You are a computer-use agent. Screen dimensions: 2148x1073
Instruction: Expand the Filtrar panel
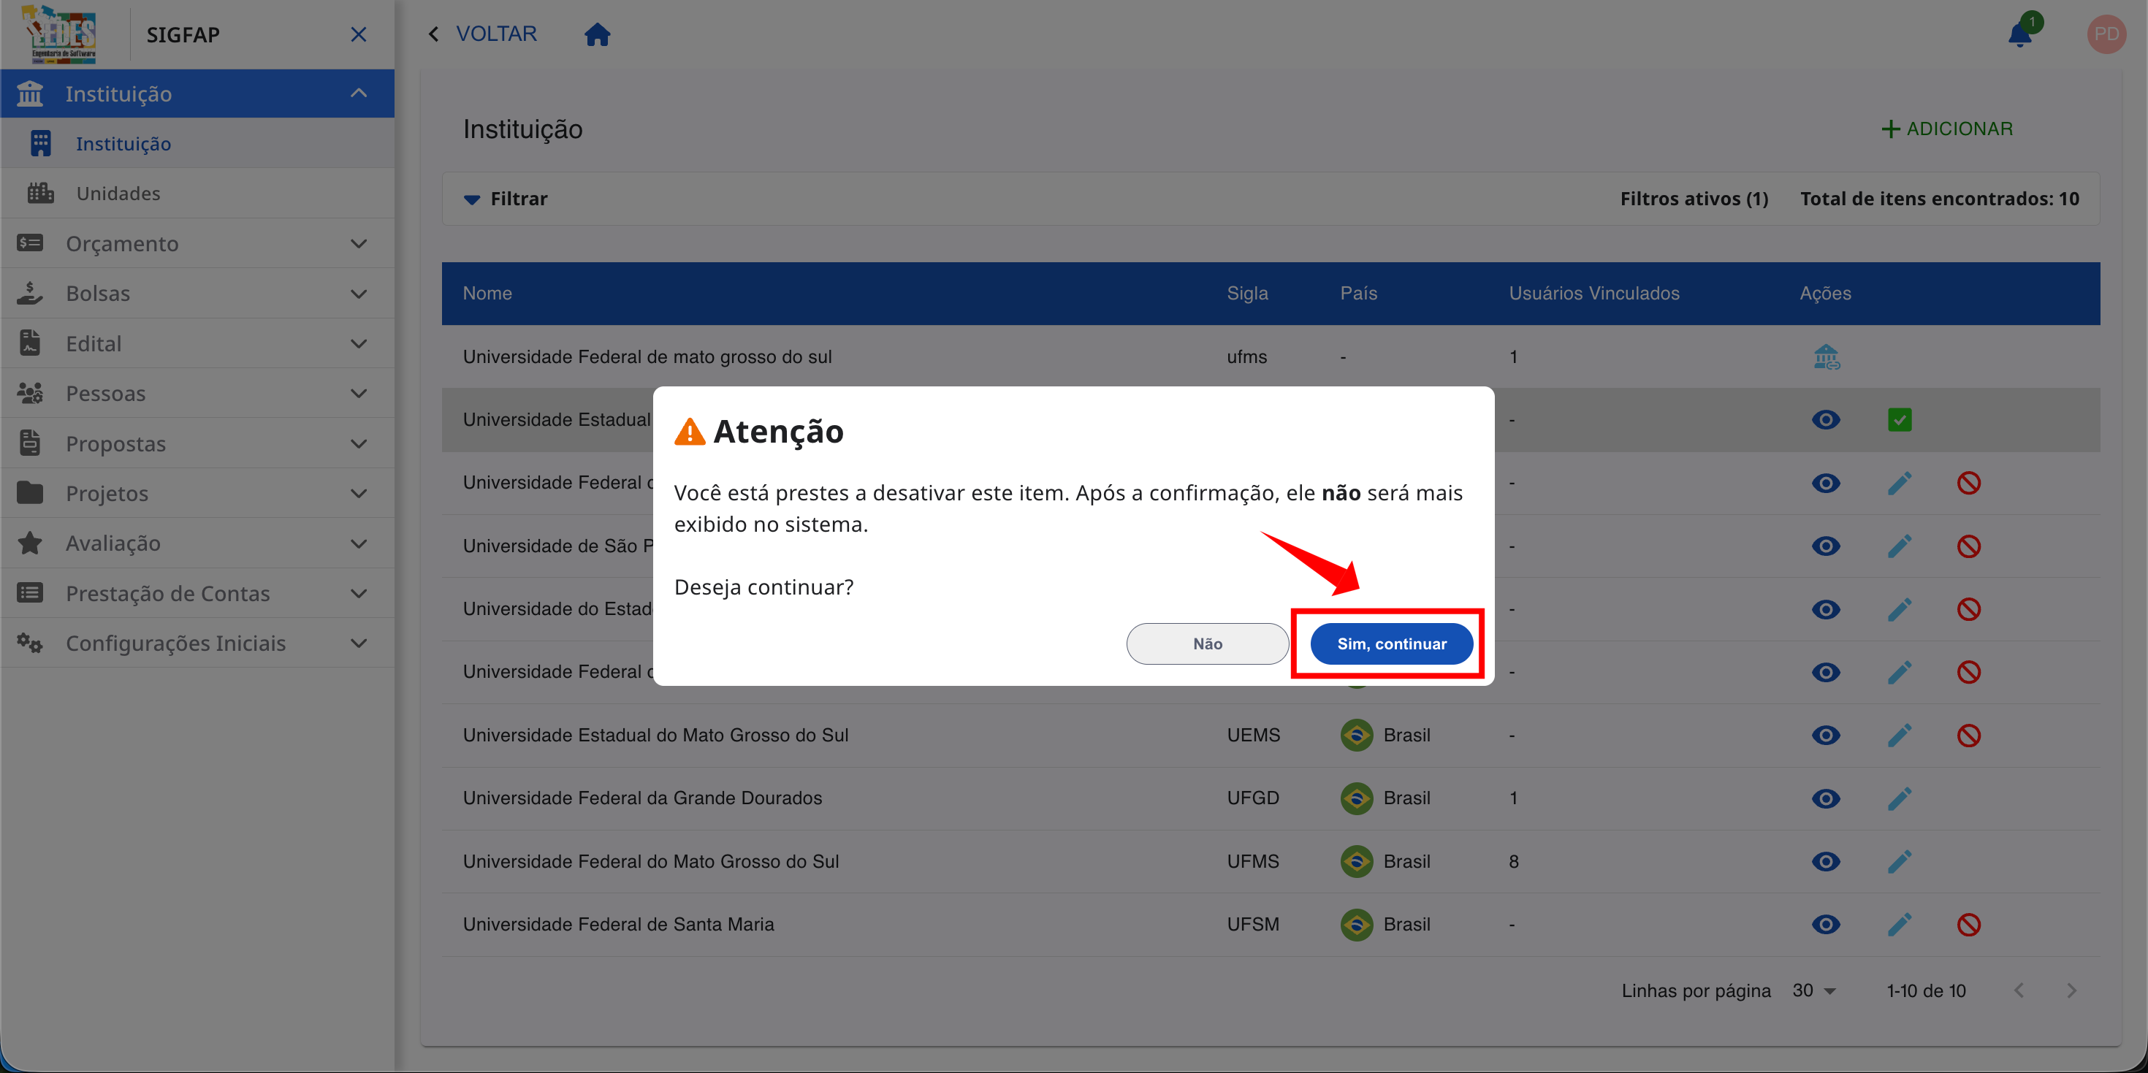(x=506, y=199)
